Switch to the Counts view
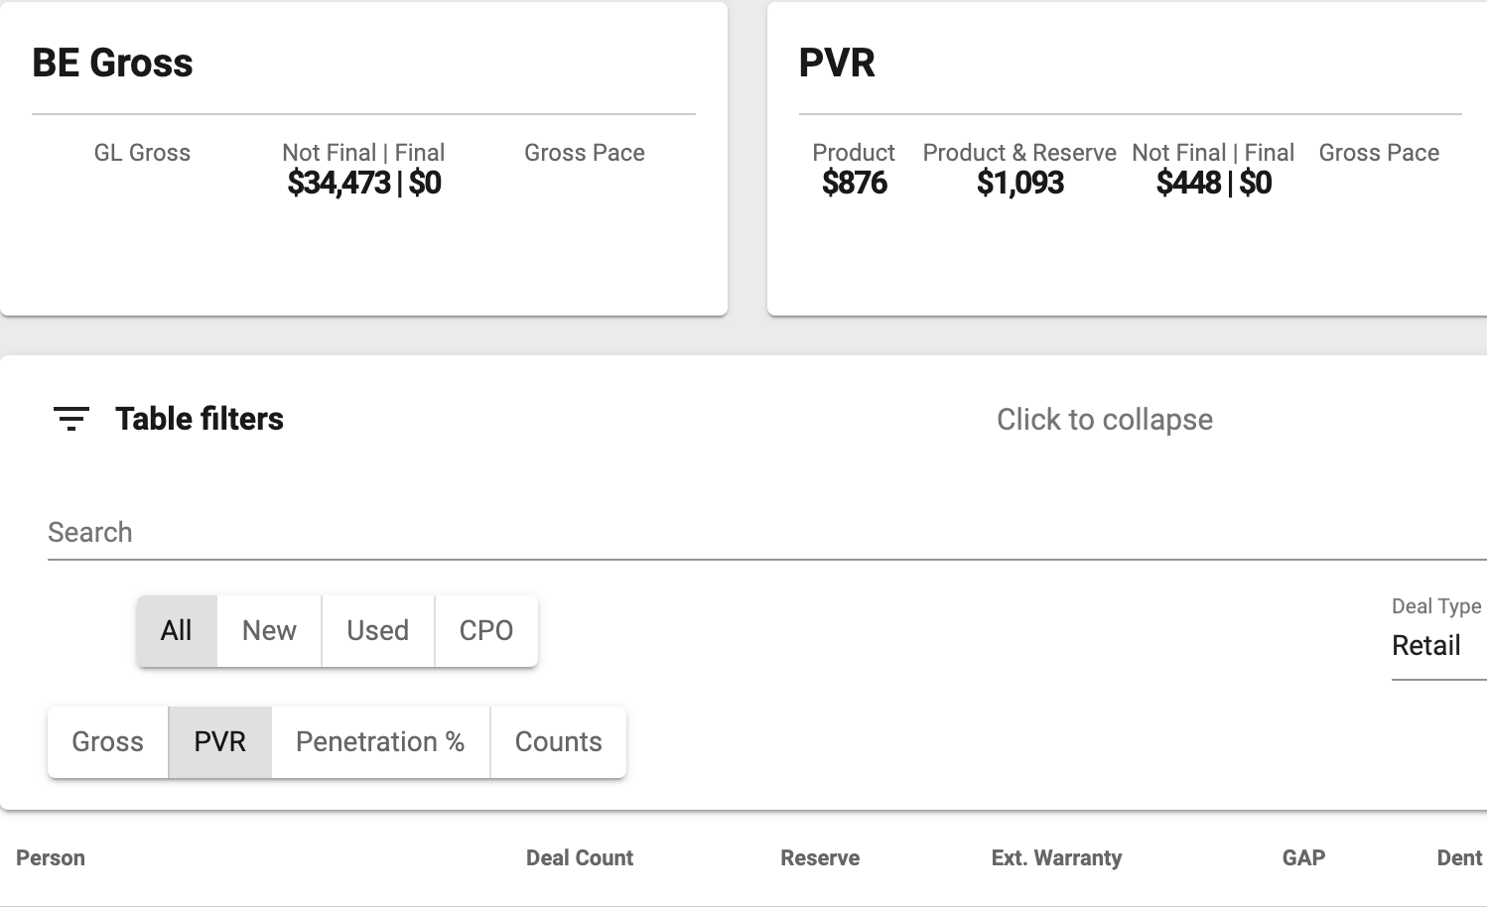 (558, 742)
